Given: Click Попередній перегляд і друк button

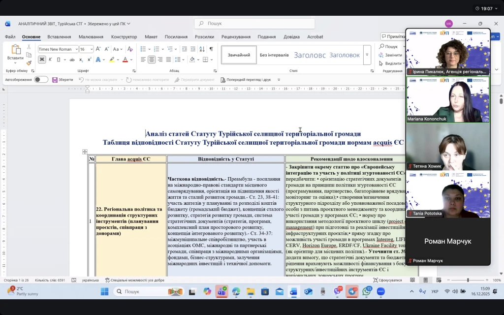Looking at the screenshot, I should click(x=246, y=80).
